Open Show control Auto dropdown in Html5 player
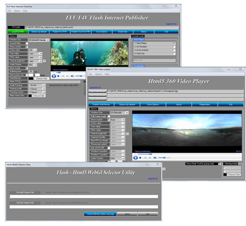Screen dimensions: 246x226 (123, 120)
